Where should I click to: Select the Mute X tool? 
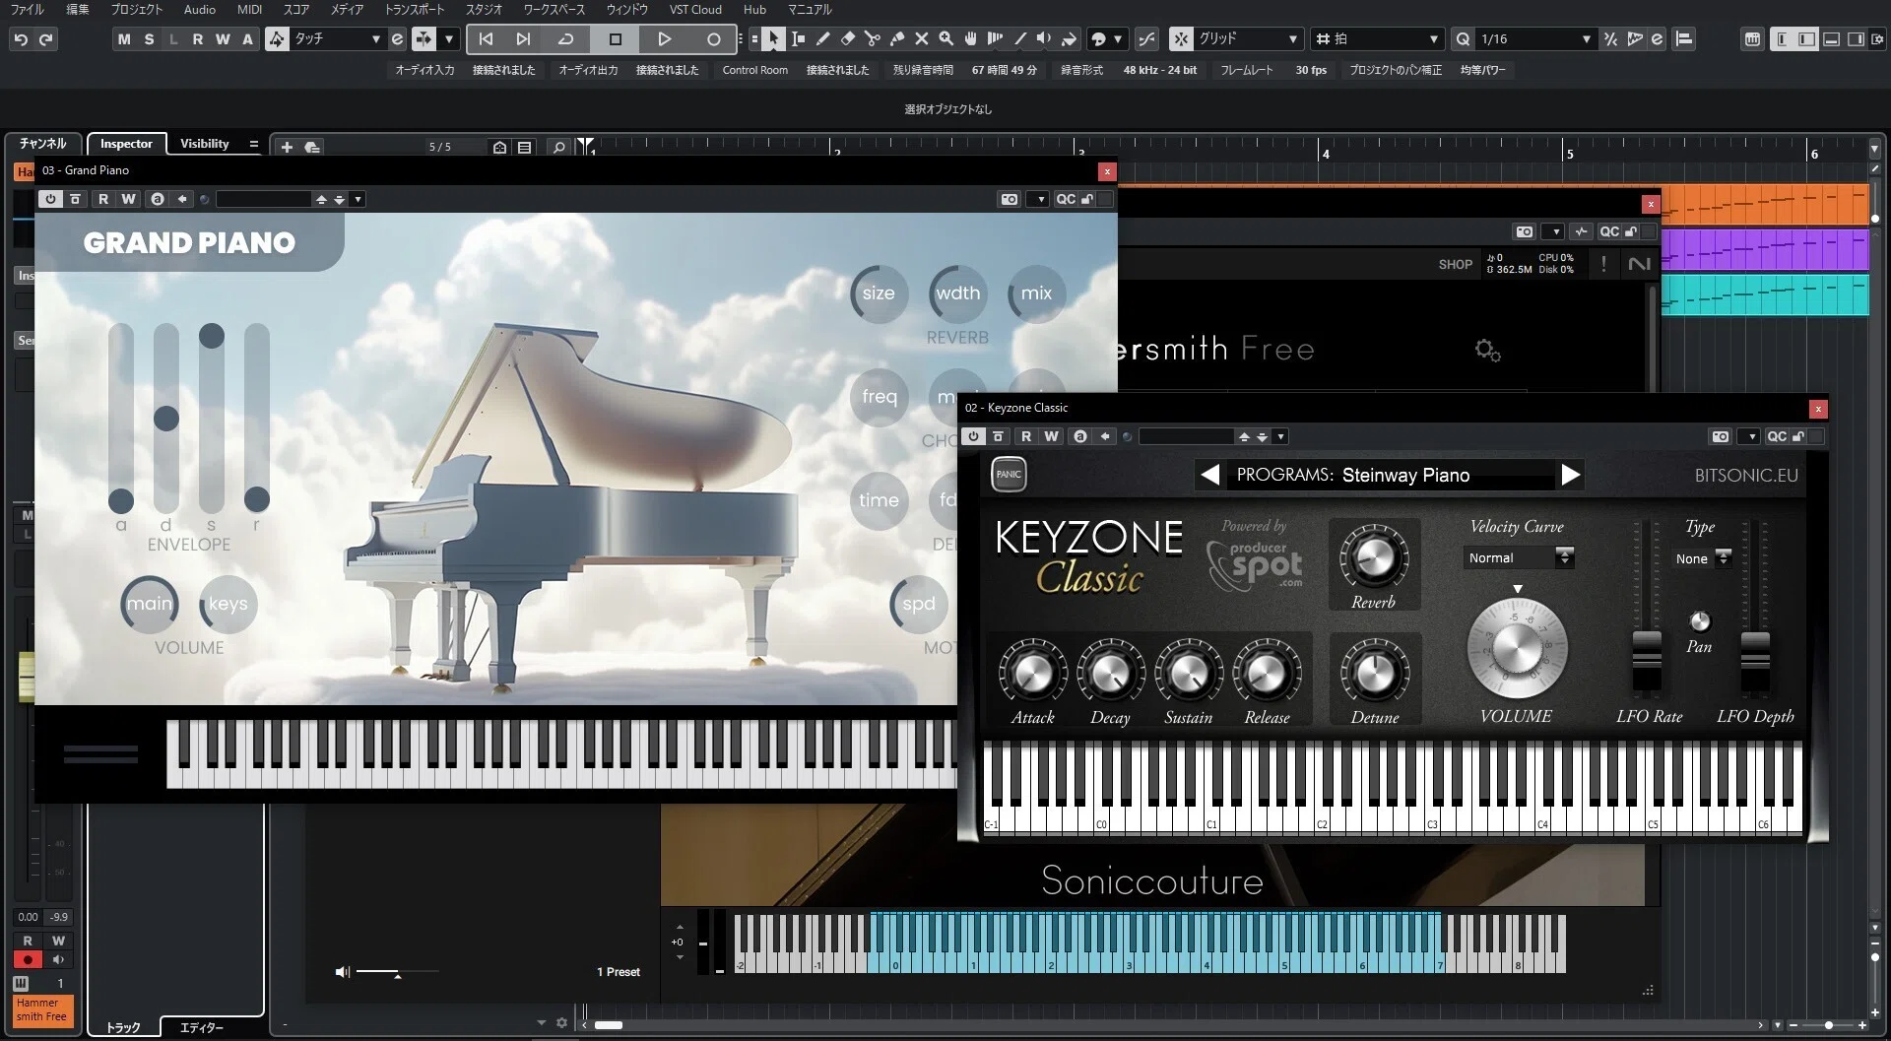[x=921, y=39]
